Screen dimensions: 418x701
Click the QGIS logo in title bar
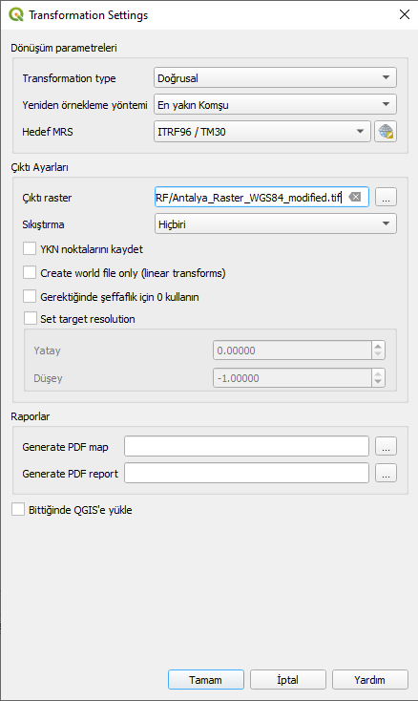16,14
